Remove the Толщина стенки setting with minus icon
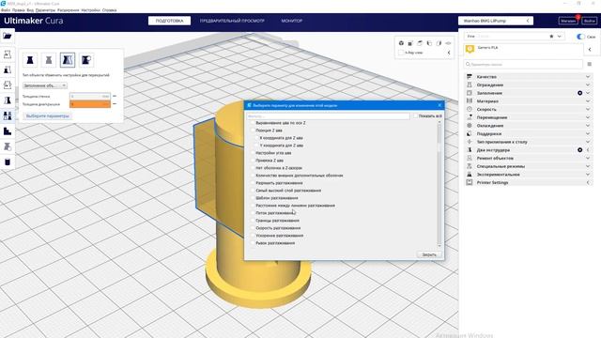Image resolution: width=601 pixels, height=338 pixels. point(115,96)
